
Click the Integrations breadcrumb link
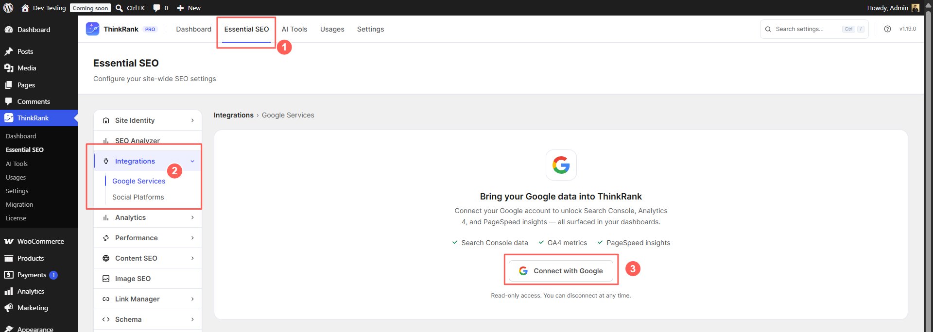[x=234, y=115]
